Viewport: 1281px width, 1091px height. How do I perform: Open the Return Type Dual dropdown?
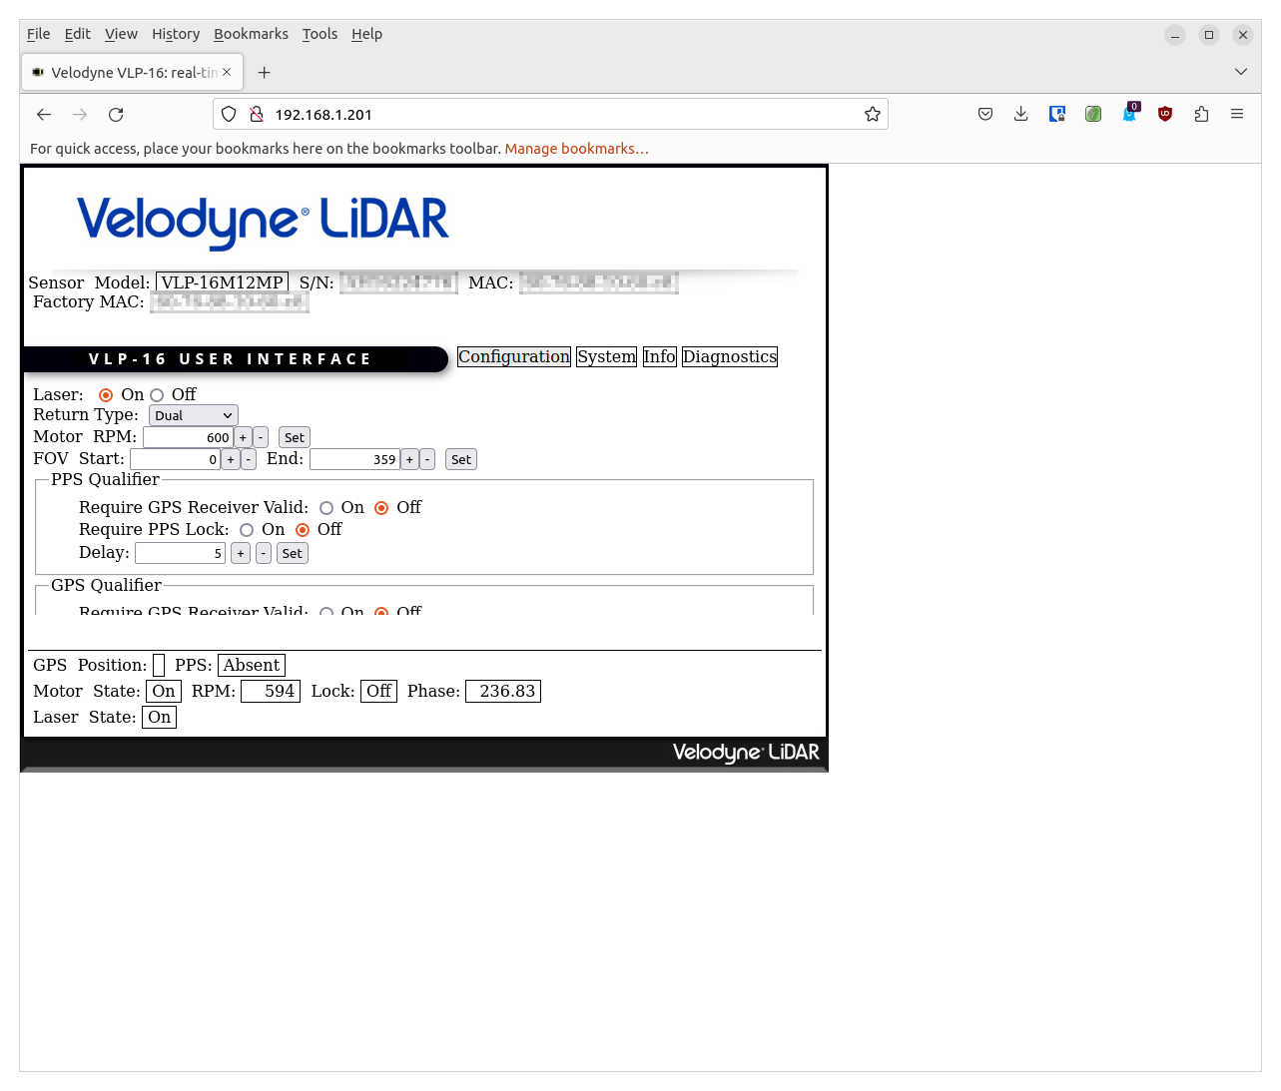(x=194, y=415)
